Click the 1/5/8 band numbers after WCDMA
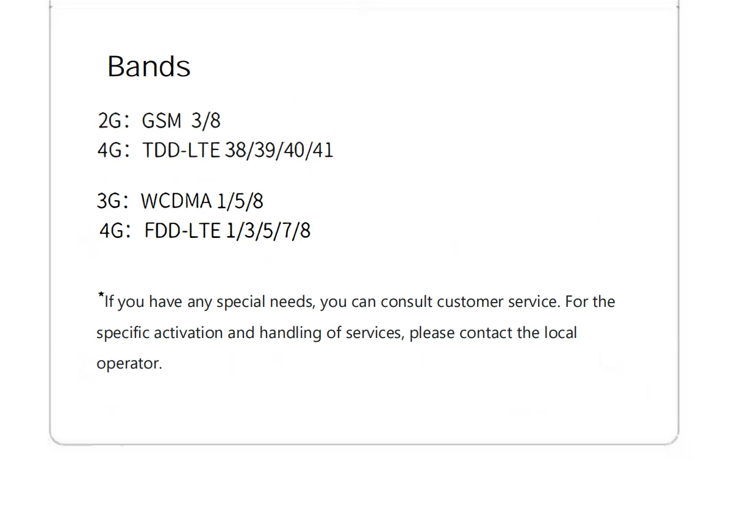 240,201
